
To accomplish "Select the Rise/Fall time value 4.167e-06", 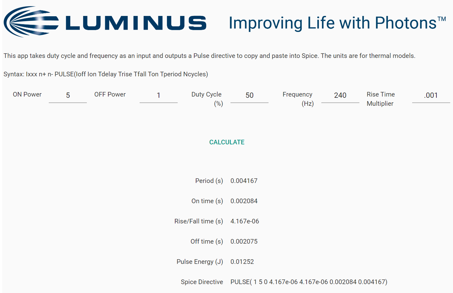I will pos(245,221).
